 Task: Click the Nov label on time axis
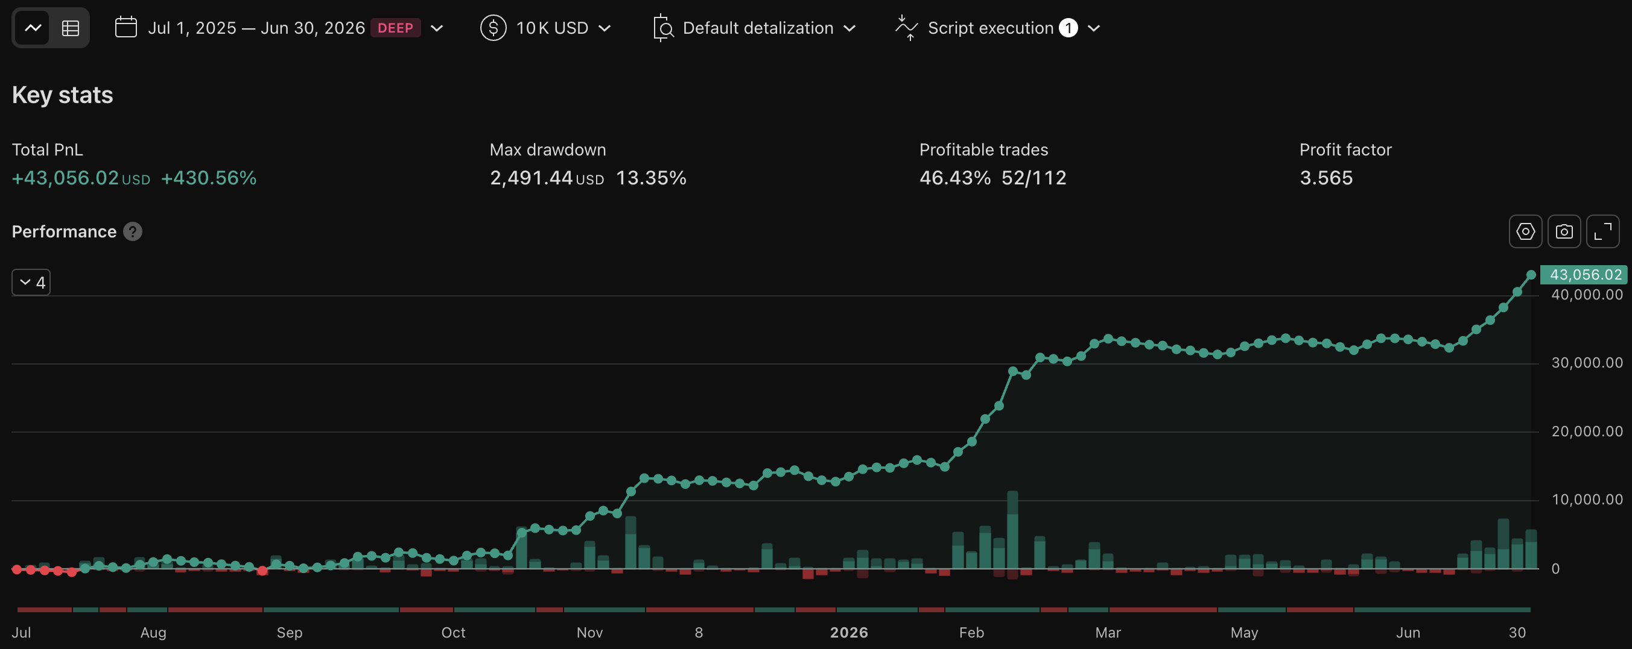(589, 633)
